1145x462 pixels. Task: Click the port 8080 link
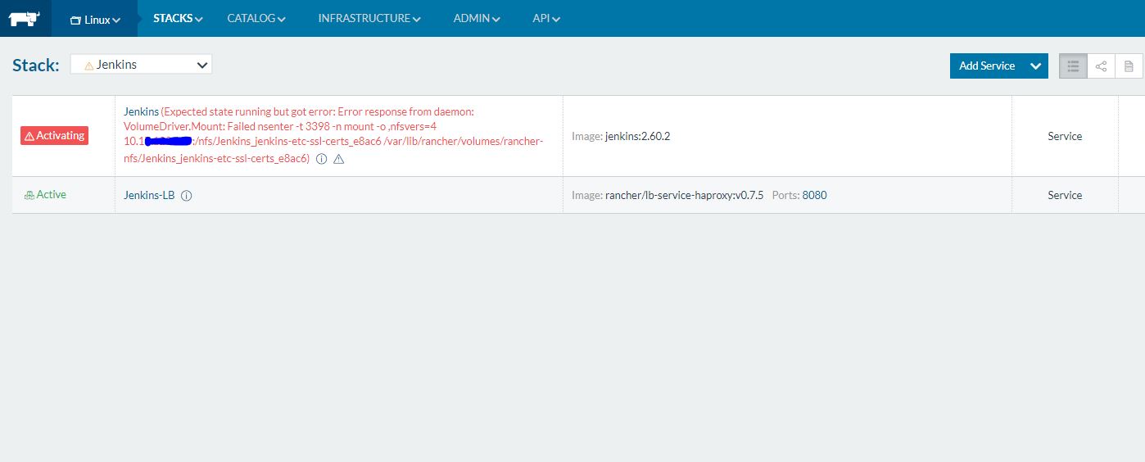(x=814, y=196)
